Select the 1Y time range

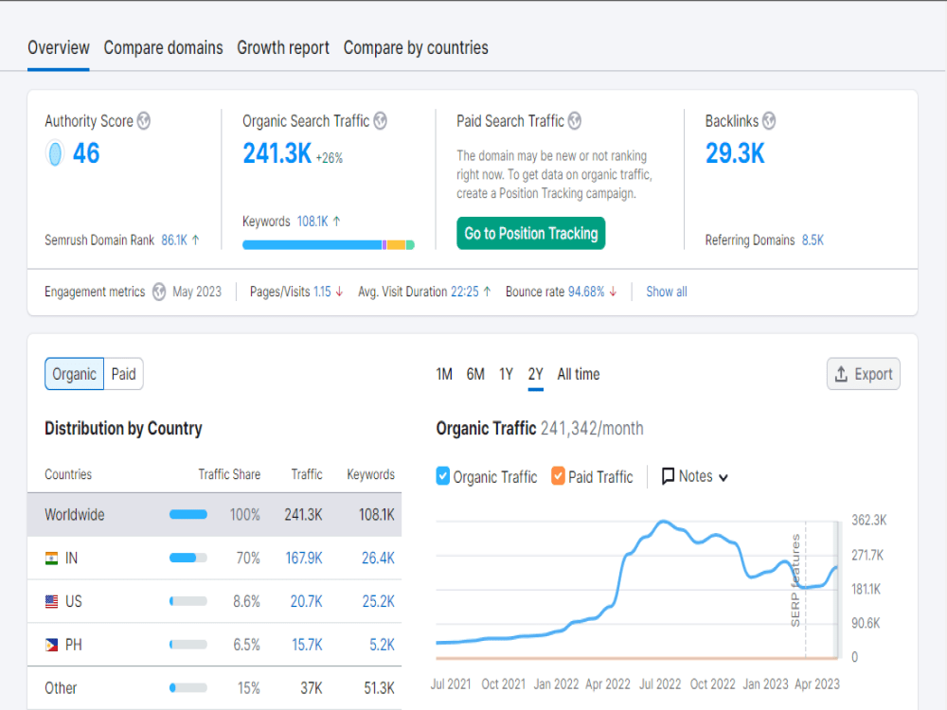506,374
